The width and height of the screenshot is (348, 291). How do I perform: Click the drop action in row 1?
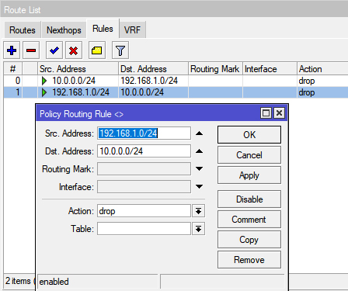click(x=307, y=92)
